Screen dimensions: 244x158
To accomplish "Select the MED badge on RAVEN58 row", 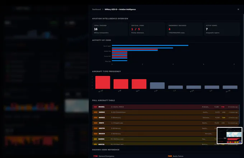I will (95, 139).
